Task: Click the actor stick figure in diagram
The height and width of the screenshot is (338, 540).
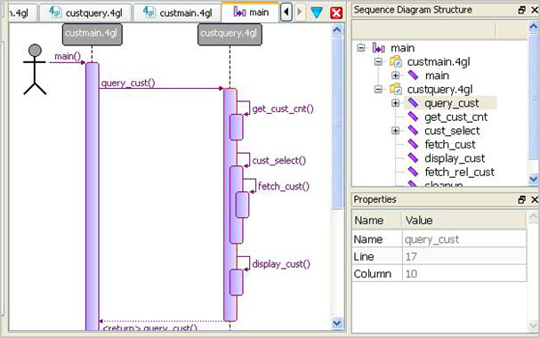Action: [x=35, y=69]
